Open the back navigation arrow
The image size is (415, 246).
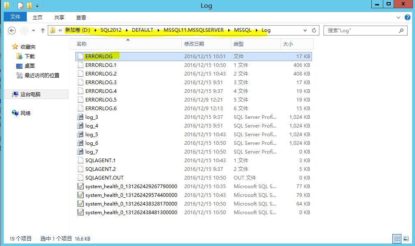[x=12, y=30]
